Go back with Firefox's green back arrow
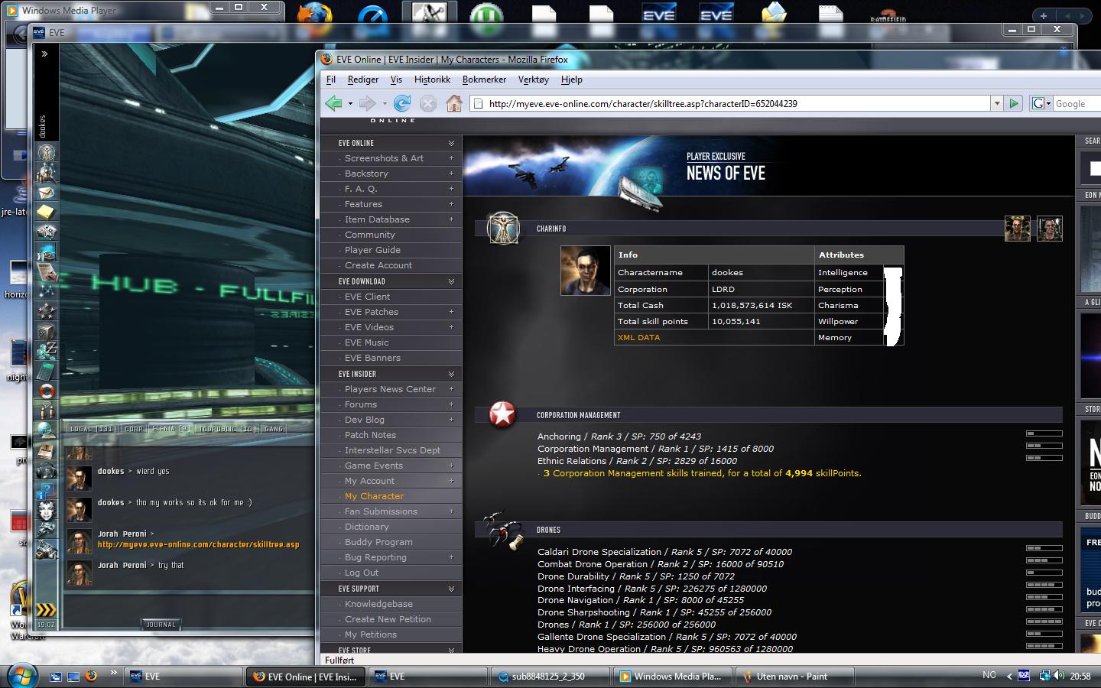Screen dimensions: 1101x688 333,103
